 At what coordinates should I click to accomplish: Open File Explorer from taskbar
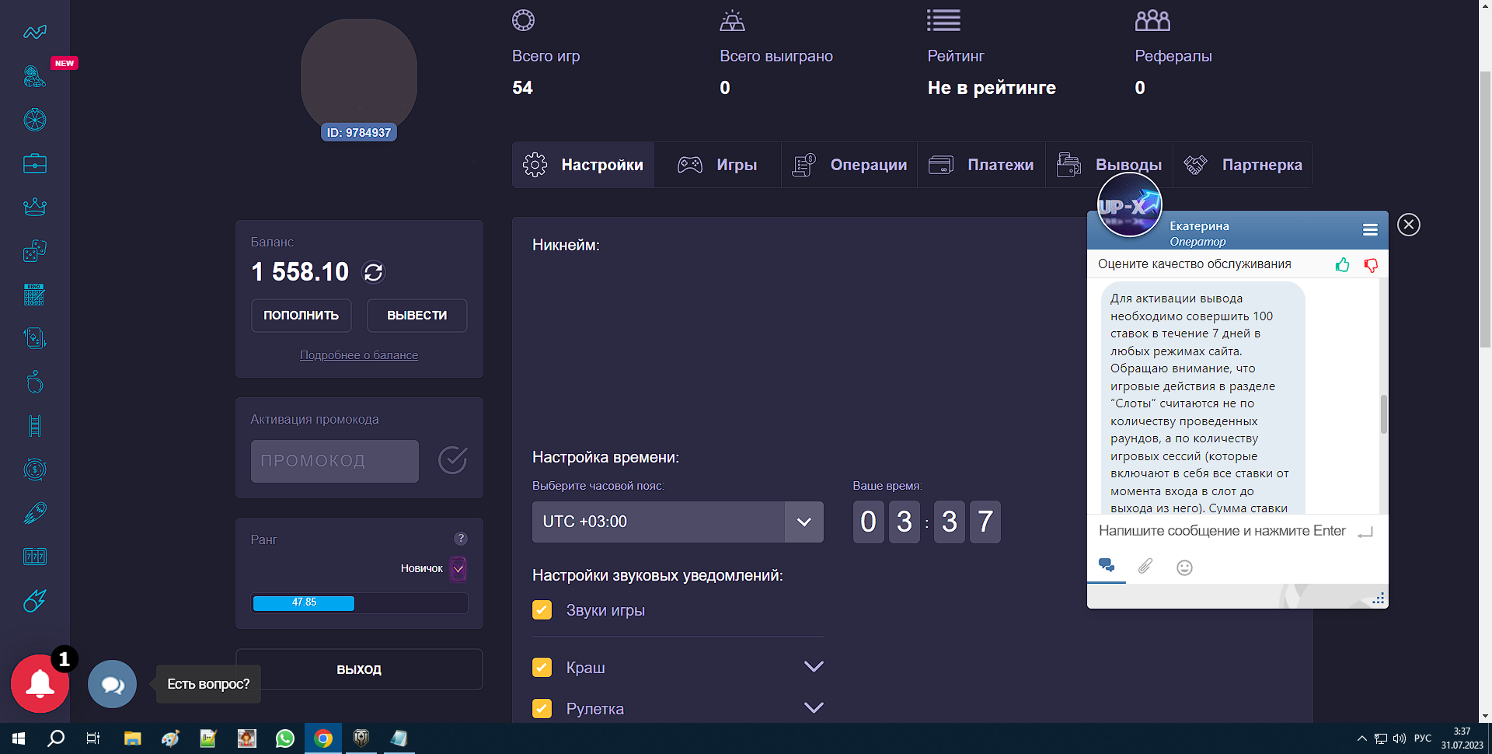(x=132, y=738)
